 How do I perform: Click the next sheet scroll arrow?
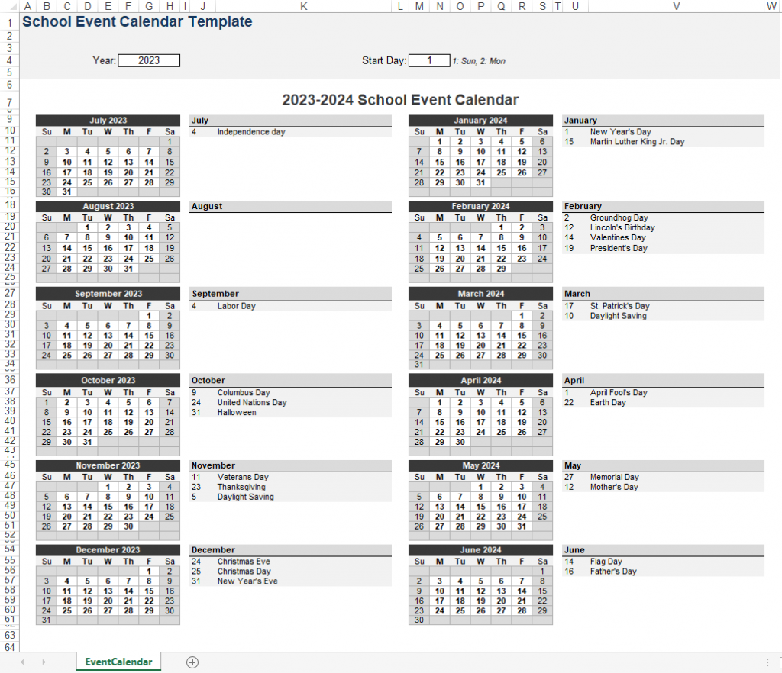(44, 662)
